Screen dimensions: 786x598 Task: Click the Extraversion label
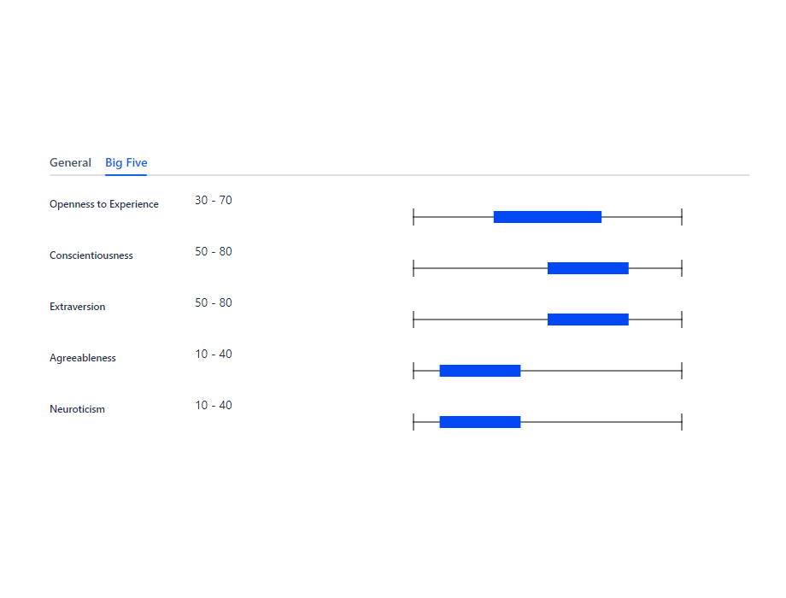point(78,307)
